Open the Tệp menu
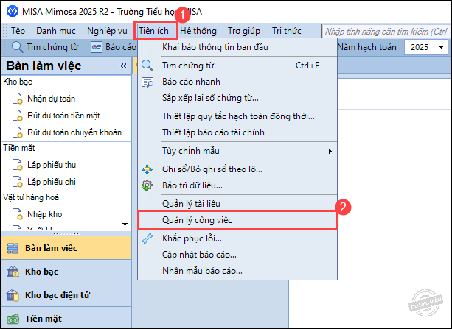The width and height of the screenshot is (452, 329). pyautogui.click(x=18, y=31)
